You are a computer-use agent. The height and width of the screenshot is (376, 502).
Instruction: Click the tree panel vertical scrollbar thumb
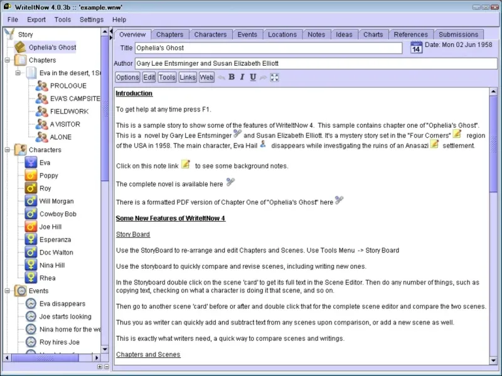105,108
